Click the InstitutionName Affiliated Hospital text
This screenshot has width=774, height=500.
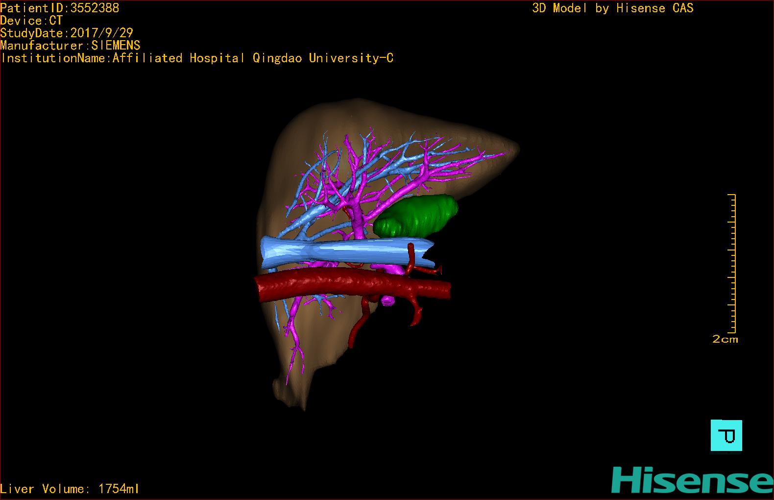click(x=197, y=58)
